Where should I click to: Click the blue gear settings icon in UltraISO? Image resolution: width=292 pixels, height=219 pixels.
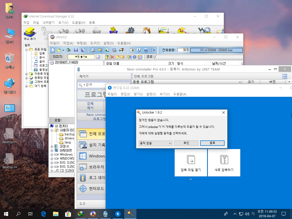coord(134,57)
